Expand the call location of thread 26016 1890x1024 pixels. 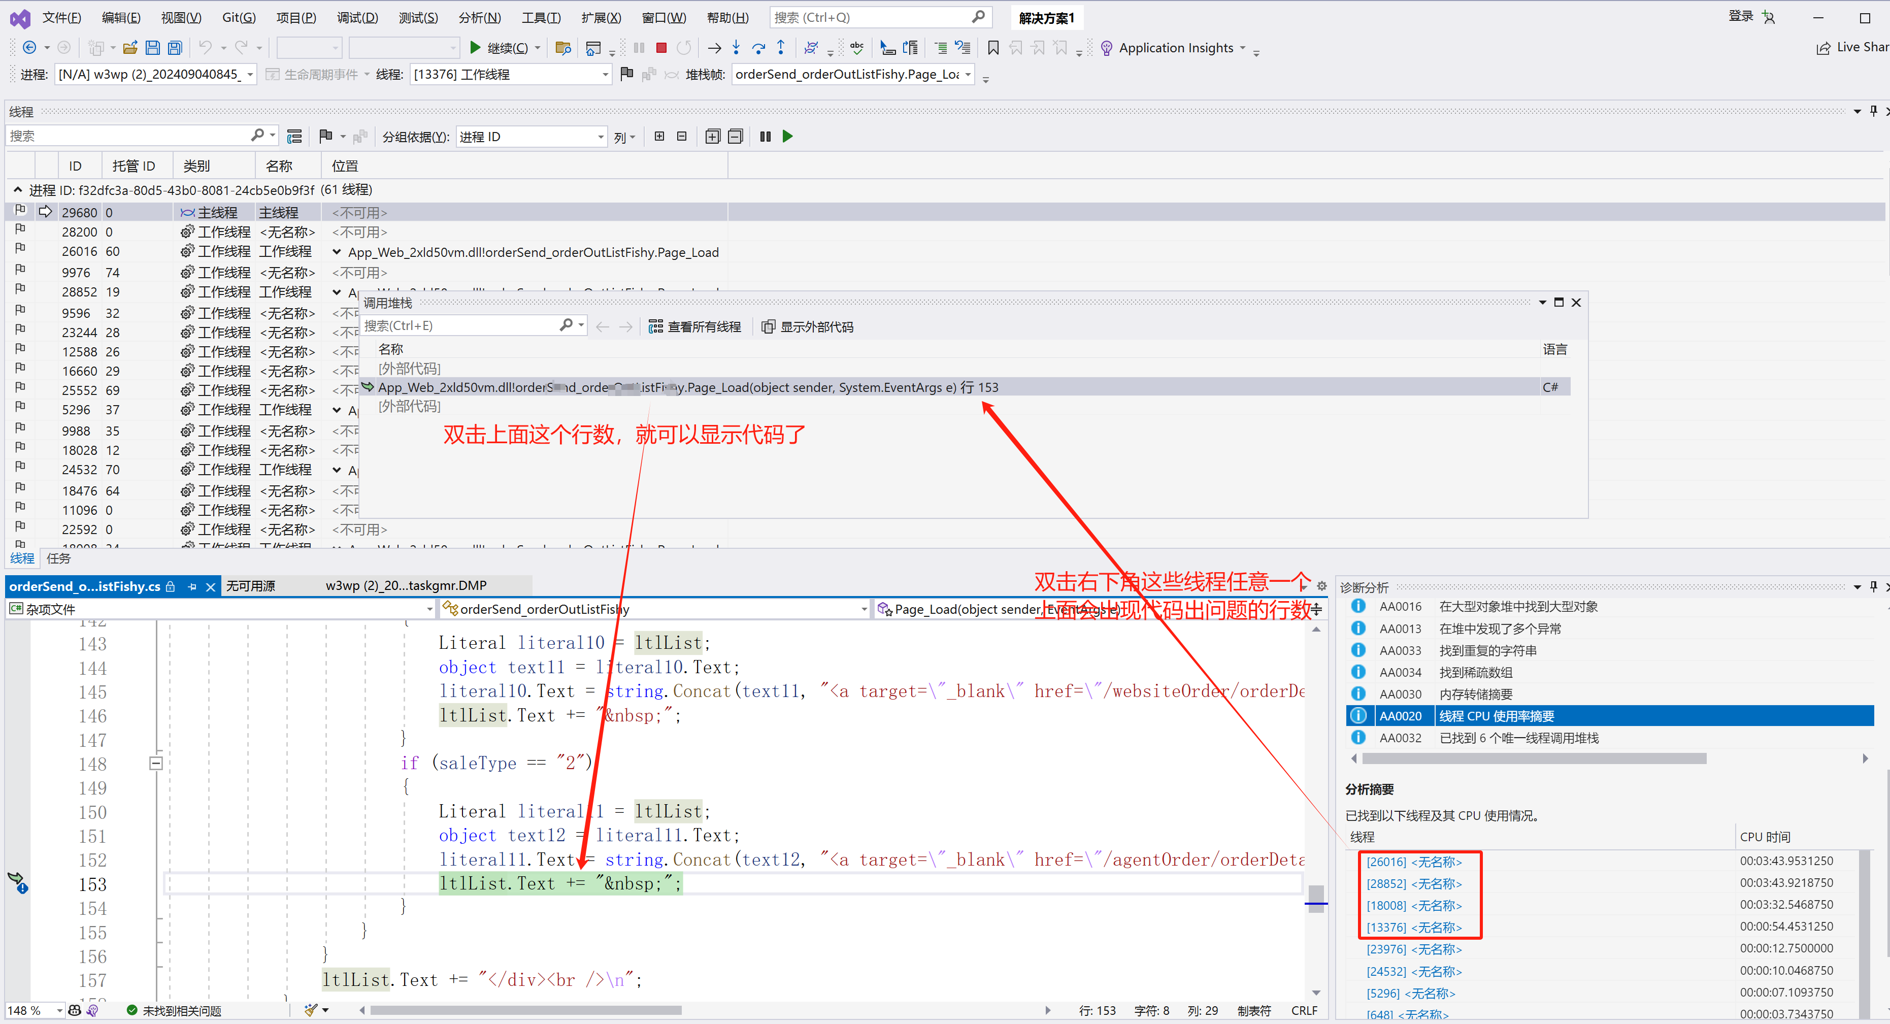coord(337,252)
